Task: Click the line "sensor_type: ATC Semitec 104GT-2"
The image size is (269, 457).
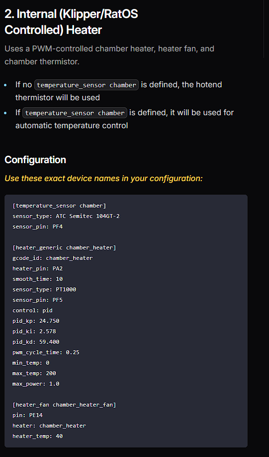Action: 66,216
